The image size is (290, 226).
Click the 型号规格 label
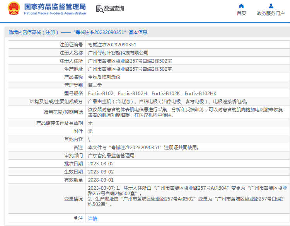pyautogui.click(x=73, y=93)
